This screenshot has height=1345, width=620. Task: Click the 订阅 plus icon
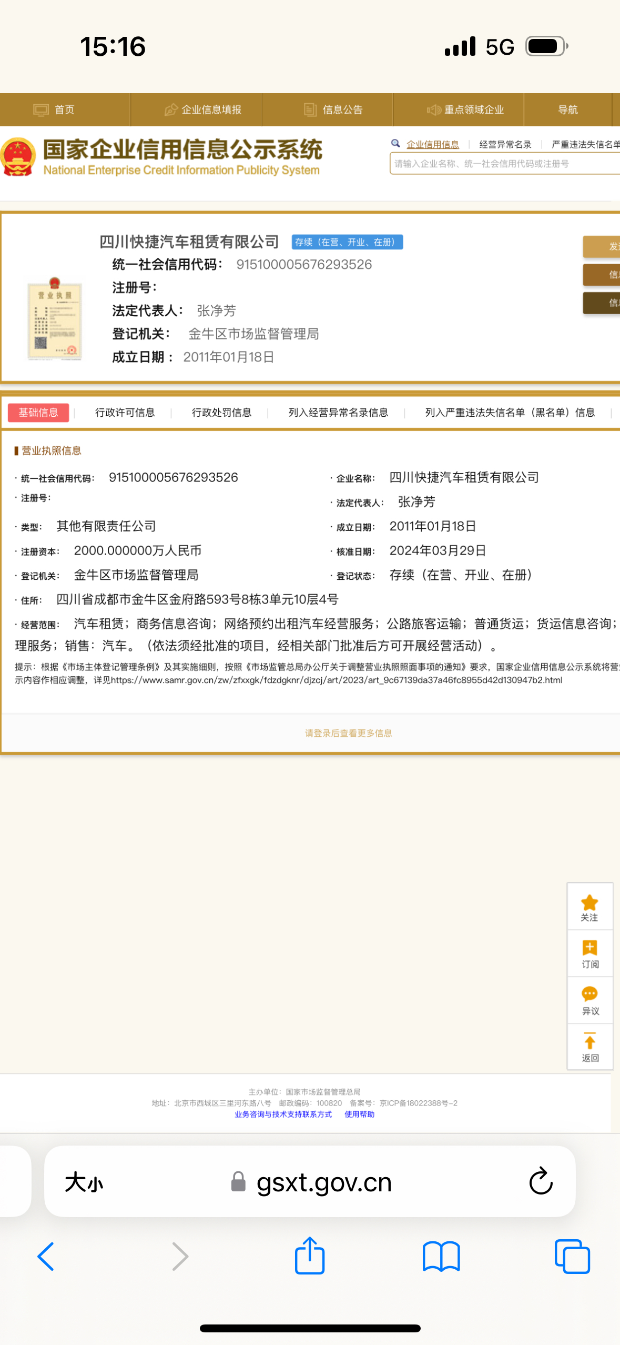pyautogui.click(x=589, y=948)
